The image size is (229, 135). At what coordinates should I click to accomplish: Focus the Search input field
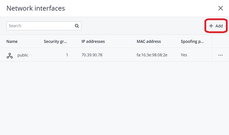(44, 26)
